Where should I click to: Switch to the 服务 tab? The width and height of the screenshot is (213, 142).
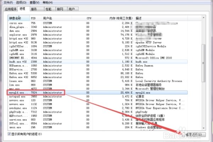pos(37,9)
